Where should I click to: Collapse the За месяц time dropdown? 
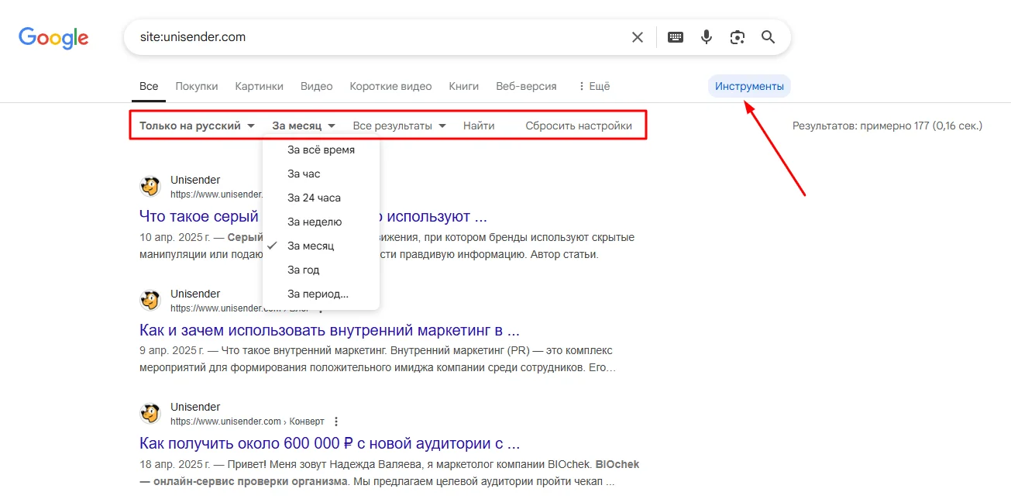[x=303, y=126]
